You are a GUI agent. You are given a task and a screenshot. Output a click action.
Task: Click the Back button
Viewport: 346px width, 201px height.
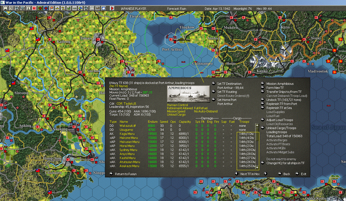tap(287, 174)
